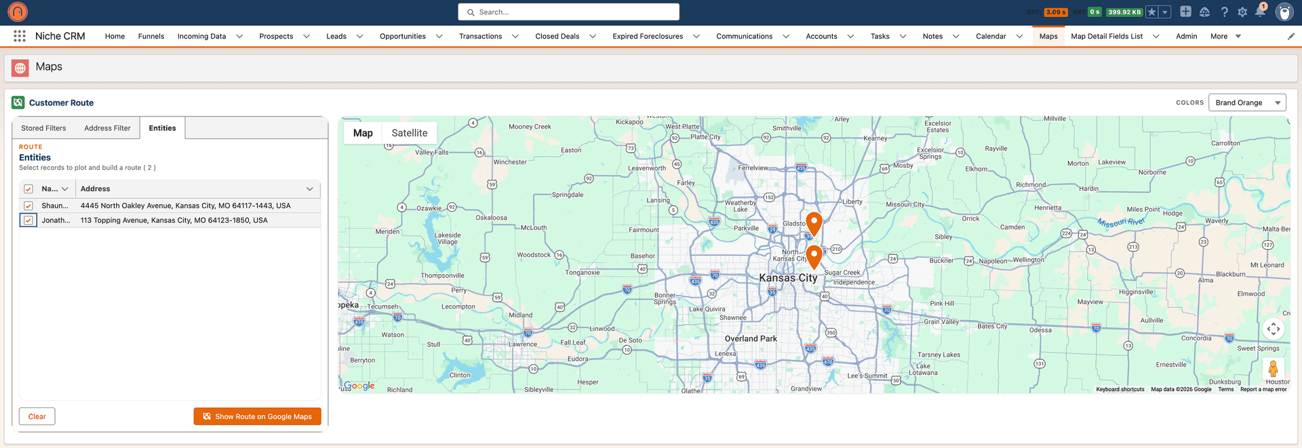Screen dimensions: 1302x448
Task: Open the Admin nav item
Action: (x=1186, y=36)
